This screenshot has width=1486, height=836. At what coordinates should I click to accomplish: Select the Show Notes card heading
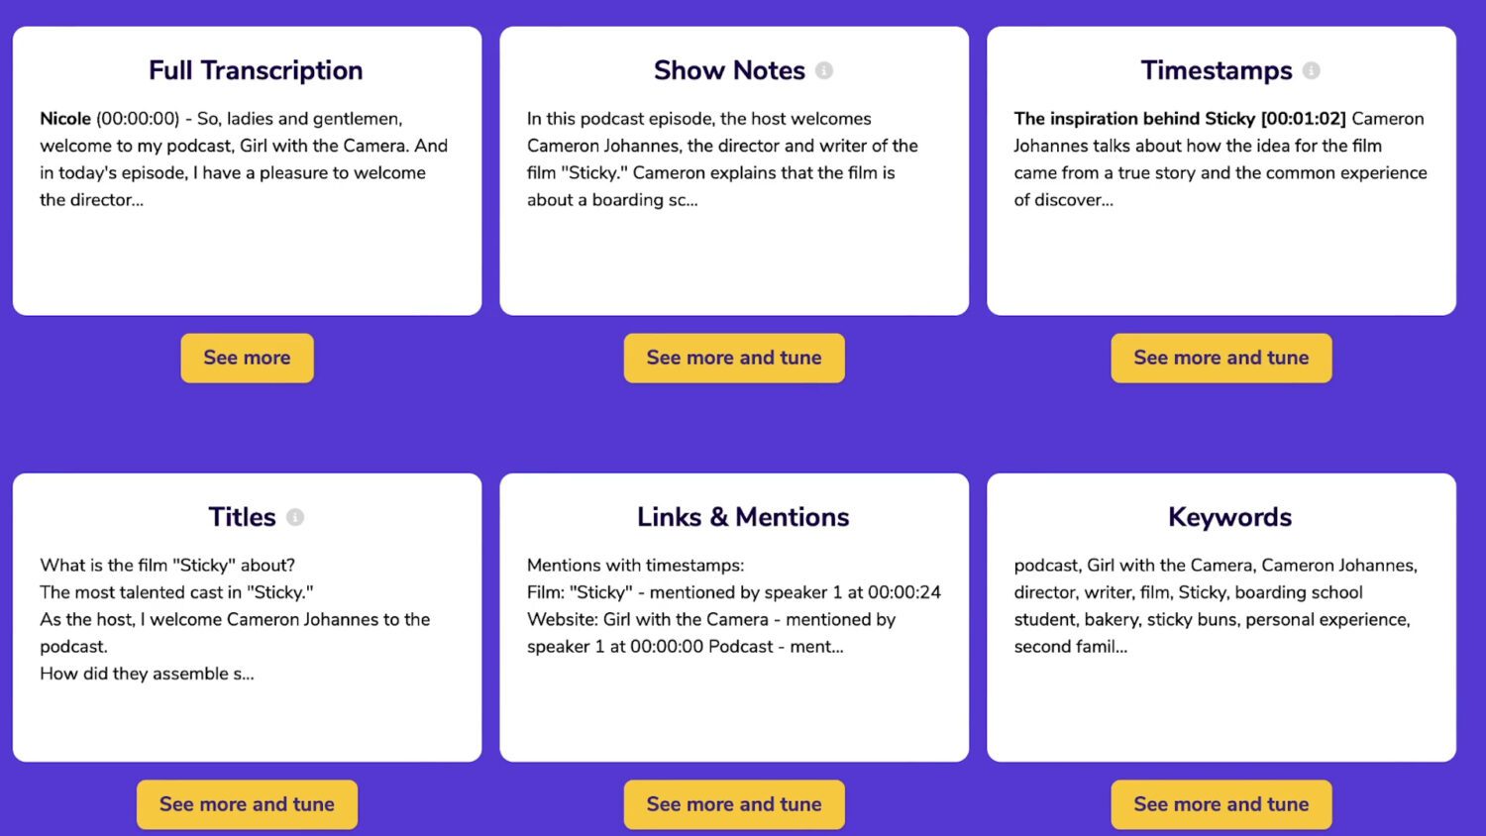(x=729, y=70)
